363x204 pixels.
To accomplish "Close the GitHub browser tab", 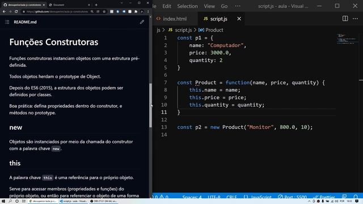I will pos(44,5).
